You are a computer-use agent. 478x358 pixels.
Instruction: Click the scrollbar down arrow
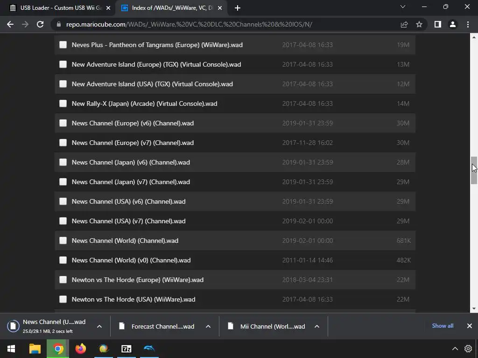(x=474, y=309)
